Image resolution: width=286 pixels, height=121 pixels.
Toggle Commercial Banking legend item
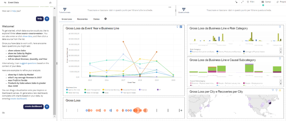pyautogui.click(x=111, y=90)
